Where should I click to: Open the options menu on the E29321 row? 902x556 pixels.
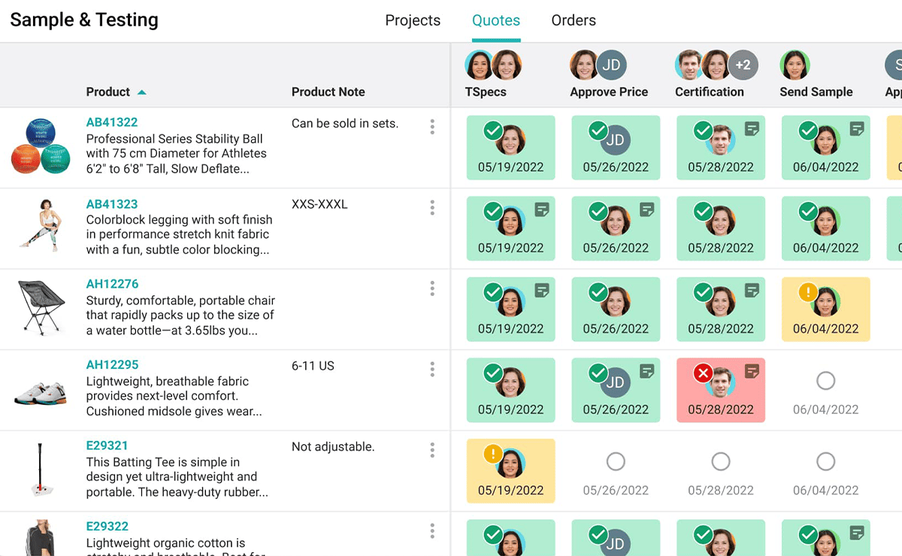tap(432, 450)
